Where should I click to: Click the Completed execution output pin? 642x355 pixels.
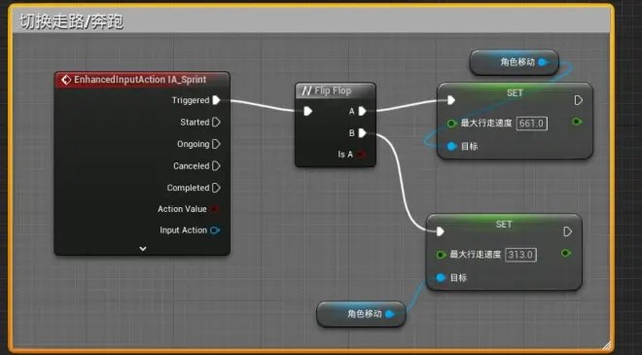(x=217, y=188)
